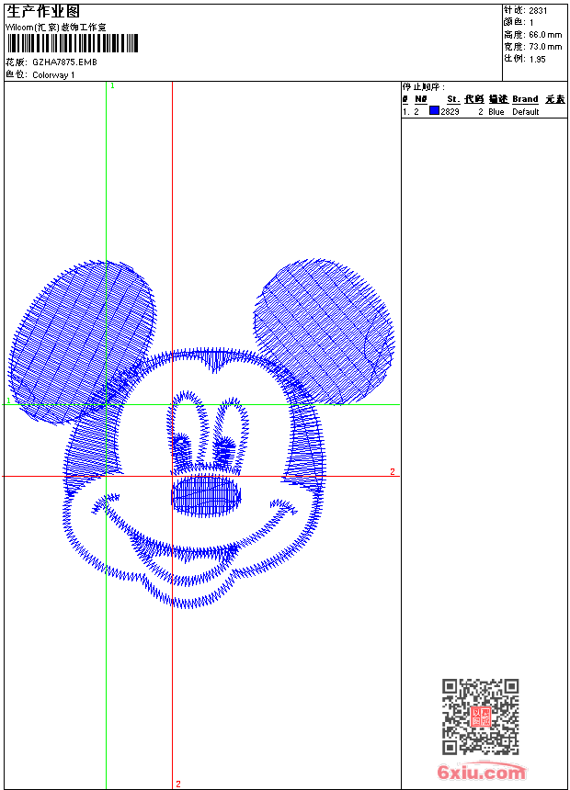
Task: Click the red marker number 2 at bottom
Action: (x=177, y=784)
